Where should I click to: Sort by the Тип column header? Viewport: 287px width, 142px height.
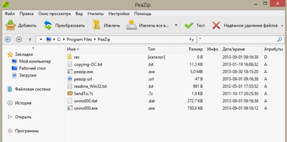(x=159, y=49)
